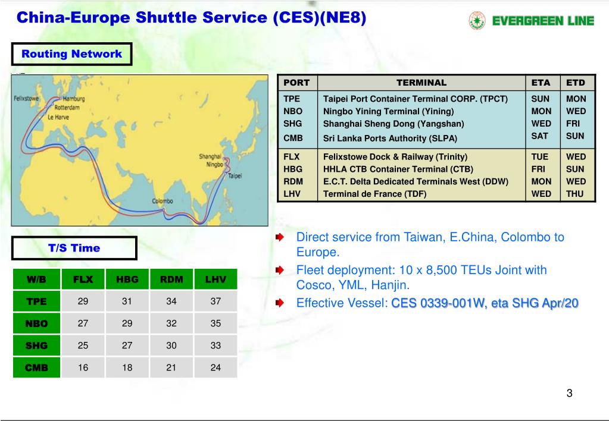Select the routing network world map image
Viewport: 609px width, 421px height.
140,150
